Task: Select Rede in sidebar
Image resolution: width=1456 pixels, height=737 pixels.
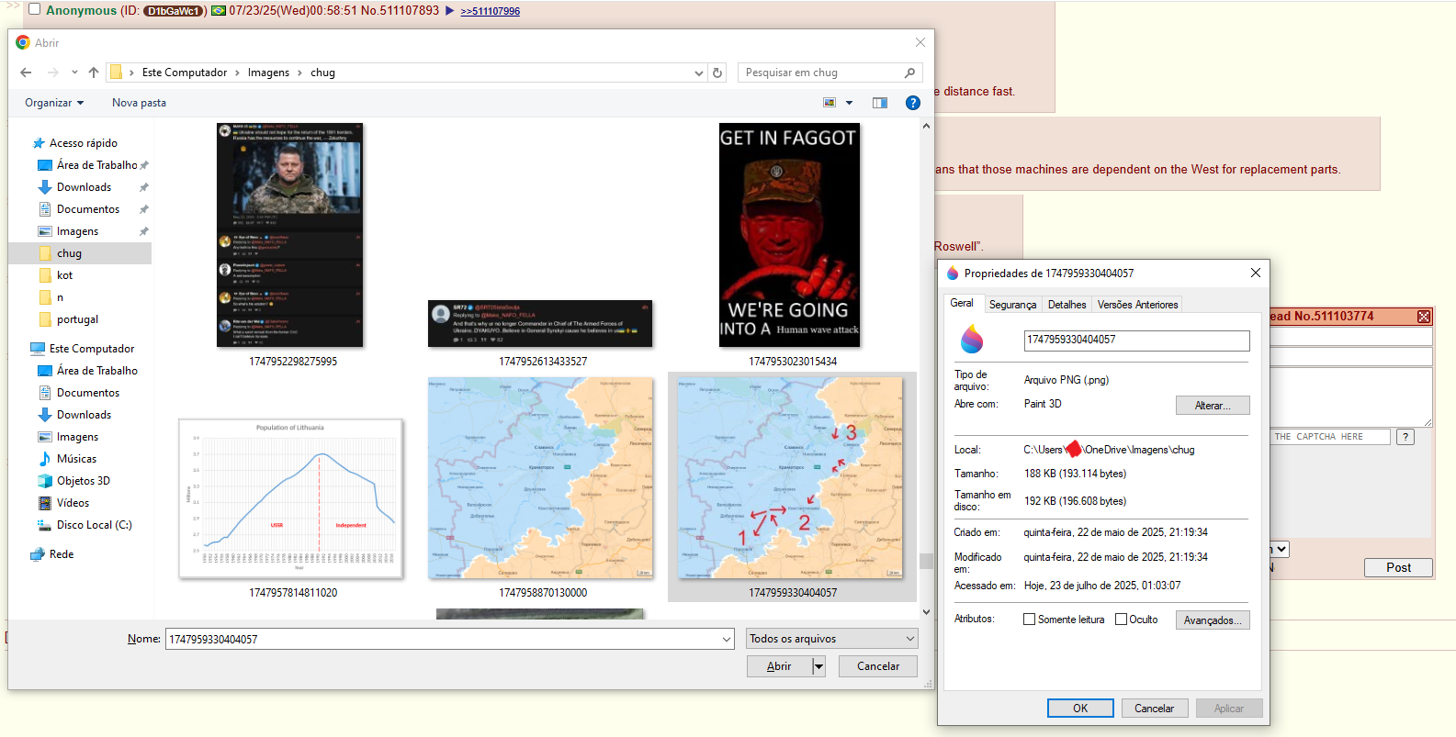Action: click(62, 554)
